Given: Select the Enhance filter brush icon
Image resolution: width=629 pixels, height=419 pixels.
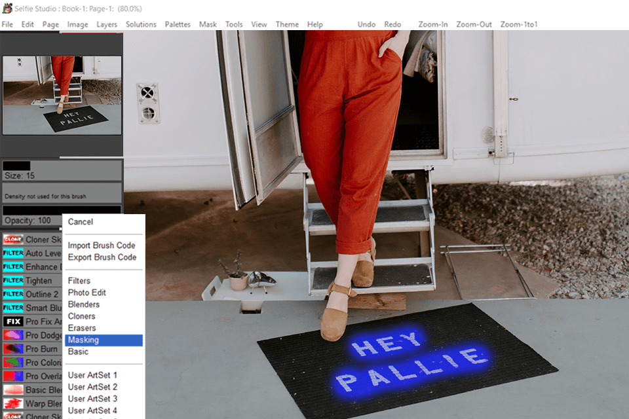Looking at the screenshot, I should (13, 266).
